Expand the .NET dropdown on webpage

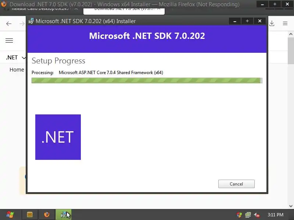(15, 58)
